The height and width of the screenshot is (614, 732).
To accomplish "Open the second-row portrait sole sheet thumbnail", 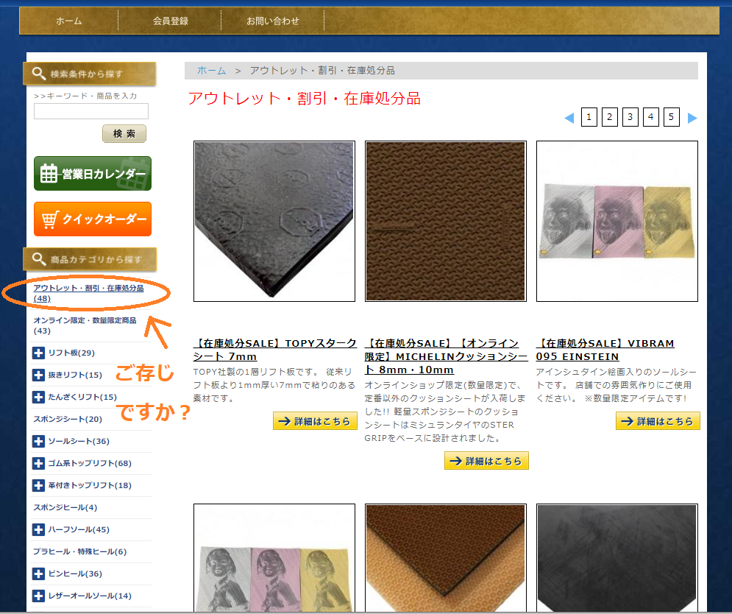I will click(x=274, y=558).
